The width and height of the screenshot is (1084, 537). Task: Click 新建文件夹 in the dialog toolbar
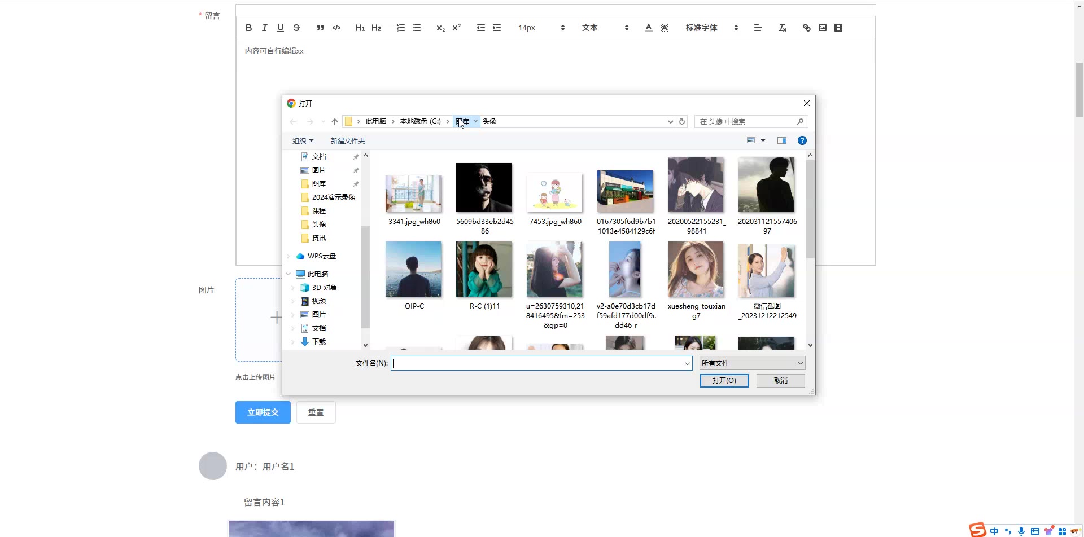[x=347, y=141]
